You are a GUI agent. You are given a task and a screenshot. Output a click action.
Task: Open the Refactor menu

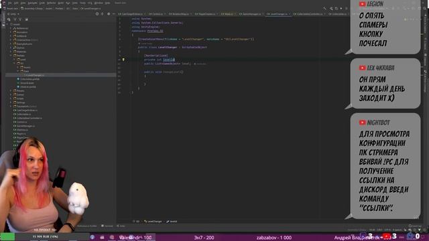[51, 3]
